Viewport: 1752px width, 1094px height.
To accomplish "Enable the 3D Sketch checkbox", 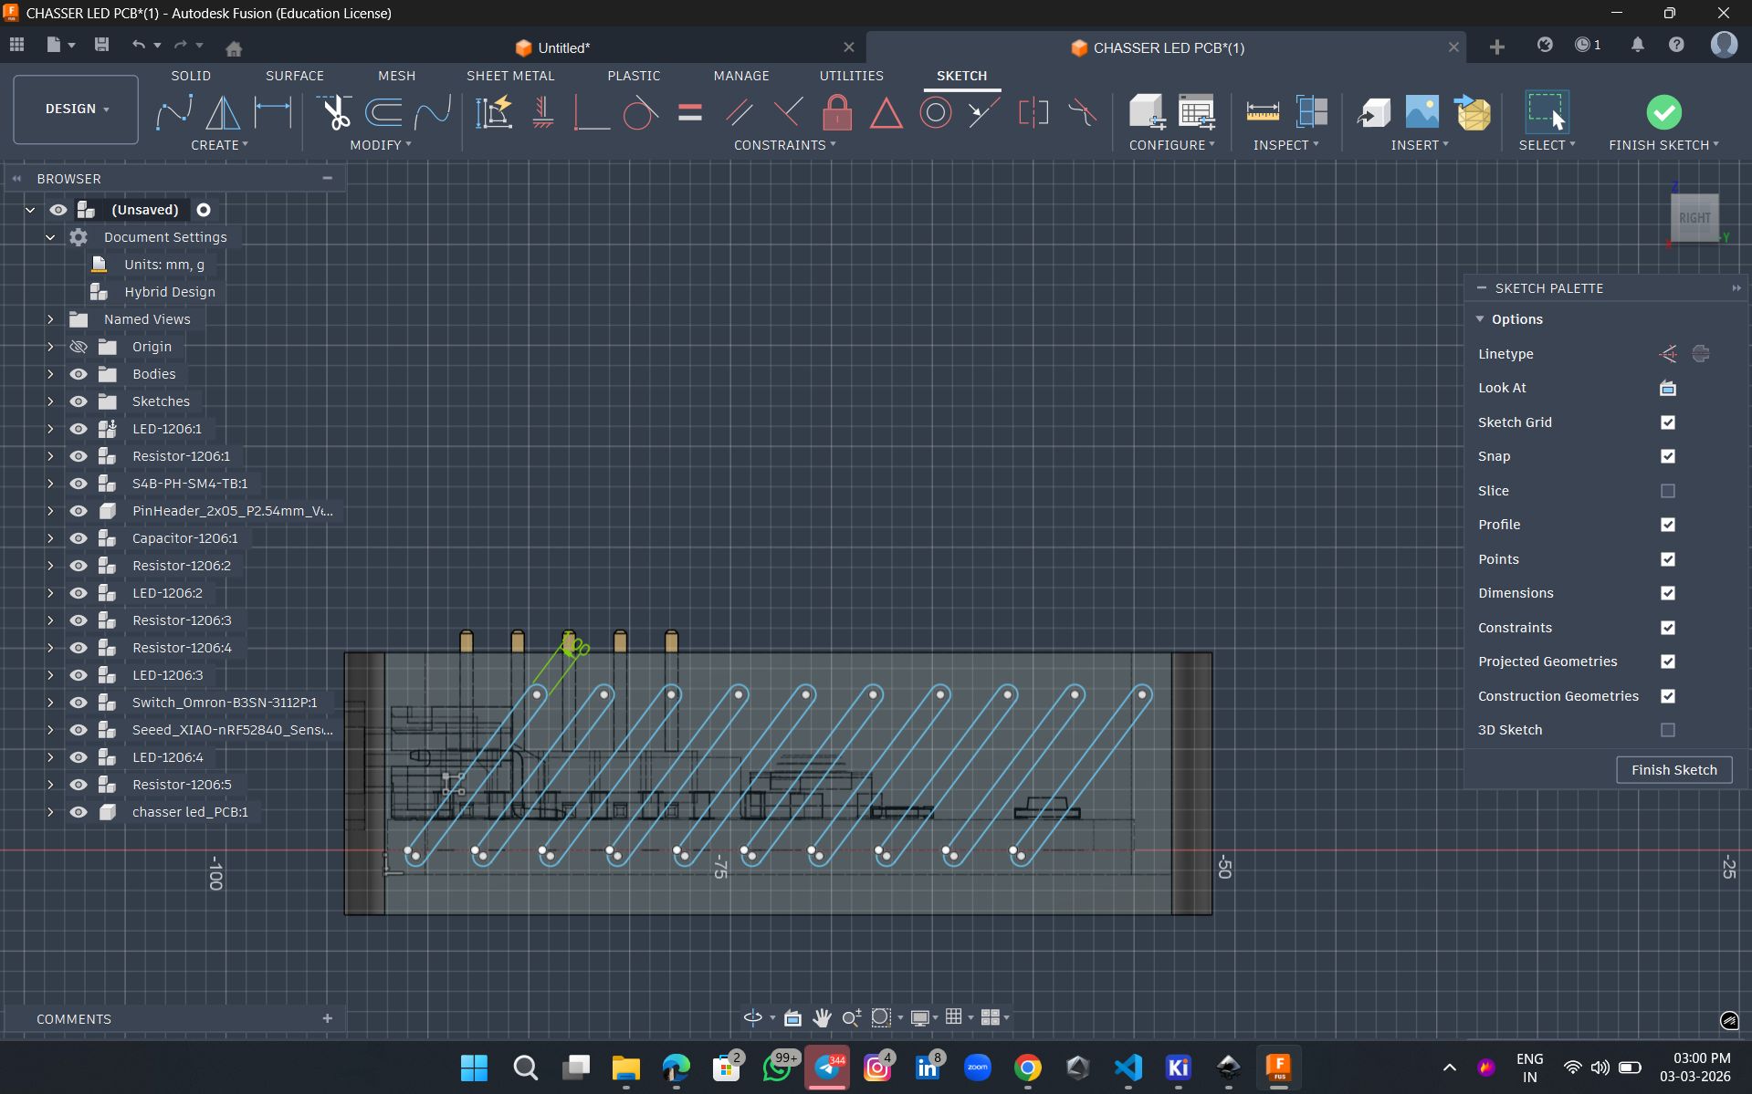I will [1667, 730].
